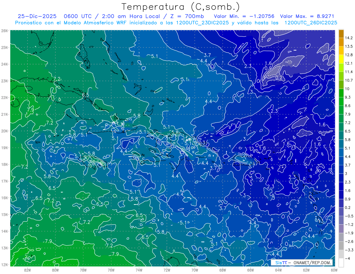Click the 13N latitude axis label
355x274 pixels.
(x=4, y=248)
